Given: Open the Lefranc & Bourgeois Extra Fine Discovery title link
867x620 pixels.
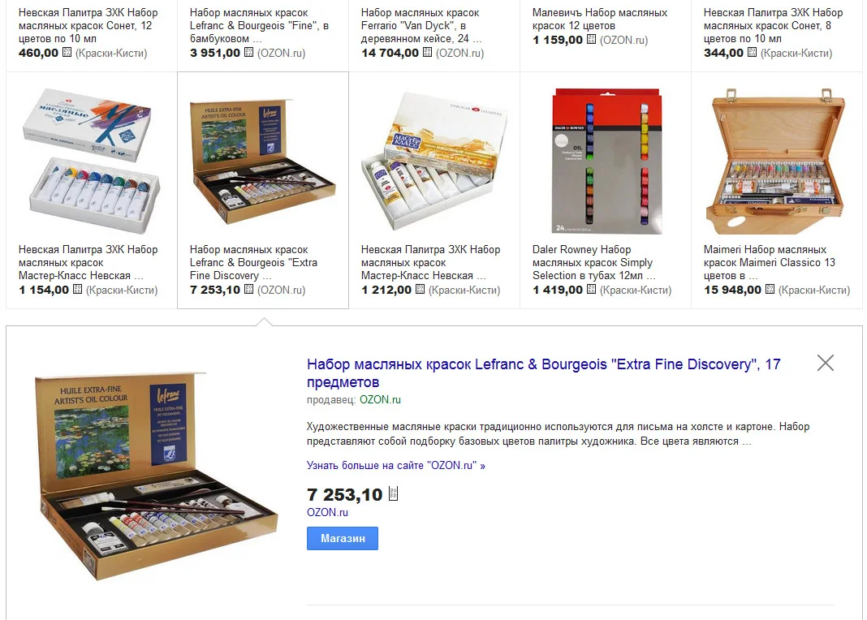Looking at the screenshot, I should click(x=544, y=373).
